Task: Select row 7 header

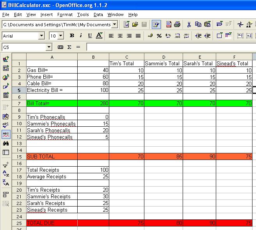Action: pyautogui.click(x=18, y=104)
